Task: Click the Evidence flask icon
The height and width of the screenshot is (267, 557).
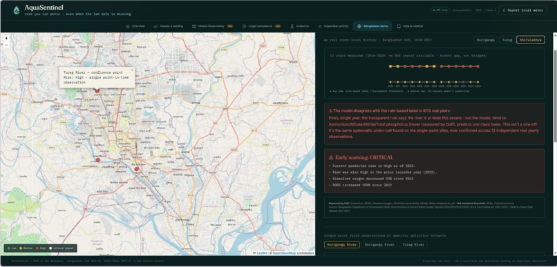Action: pyautogui.click(x=292, y=26)
